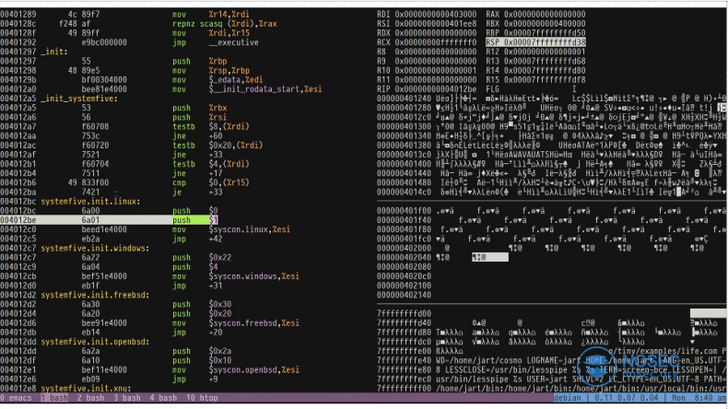Click the testb $0x20,(%rdi) instruction
The width and height of the screenshot is (728, 409).
[x=217, y=146]
